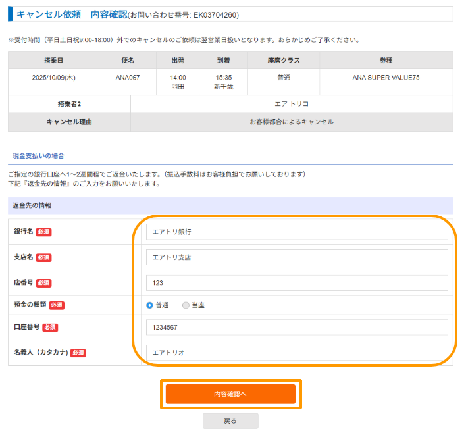Image resolution: width=466 pixels, height=433 pixels.
Task: Select the 普通 deposit type radio button
Action: pyautogui.click(x=150, y=305)
